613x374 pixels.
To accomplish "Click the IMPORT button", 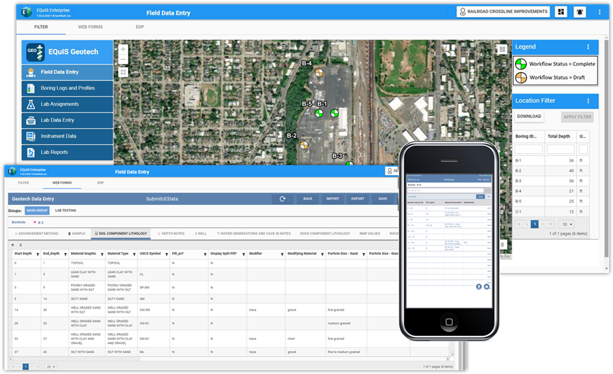I will (x=332, y=199).
